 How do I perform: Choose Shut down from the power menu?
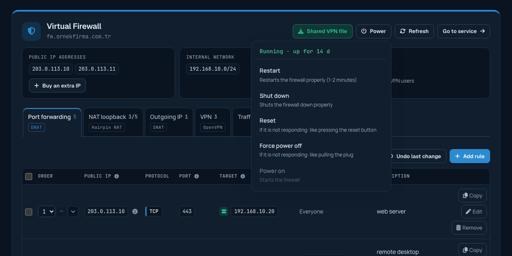point(321,100)
